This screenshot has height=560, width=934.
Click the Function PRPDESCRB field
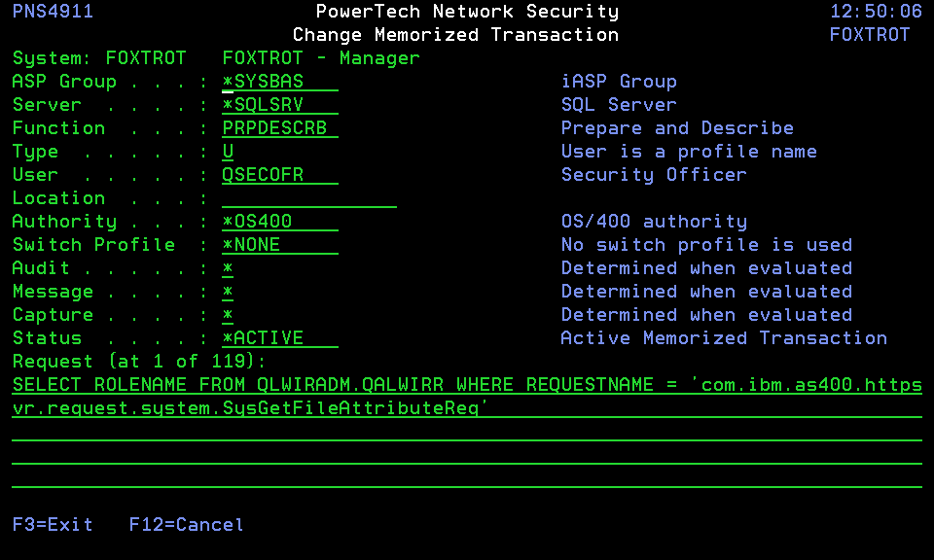279,128
